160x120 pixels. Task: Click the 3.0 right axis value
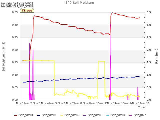[149, 25]
